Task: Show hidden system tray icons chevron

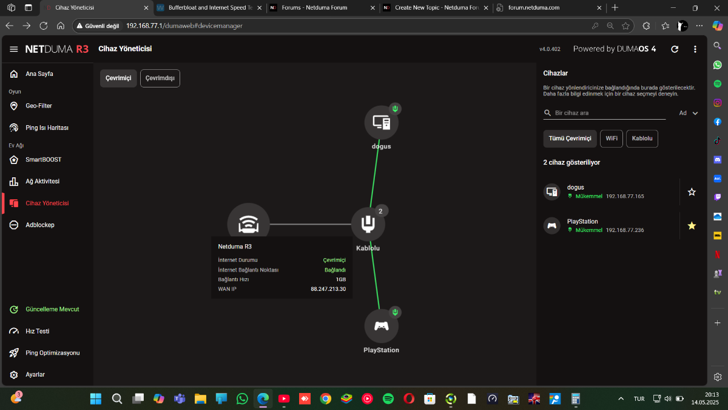Action: [620, 399]
